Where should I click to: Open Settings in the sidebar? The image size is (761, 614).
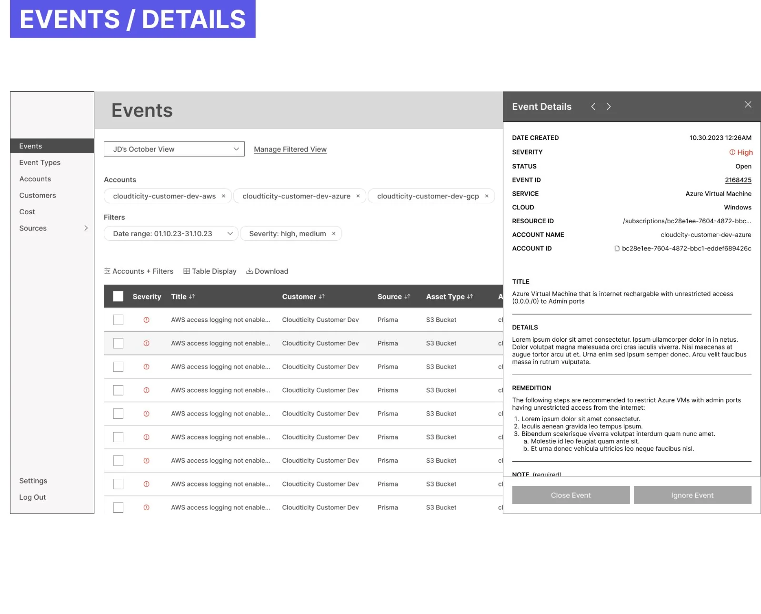33,481
